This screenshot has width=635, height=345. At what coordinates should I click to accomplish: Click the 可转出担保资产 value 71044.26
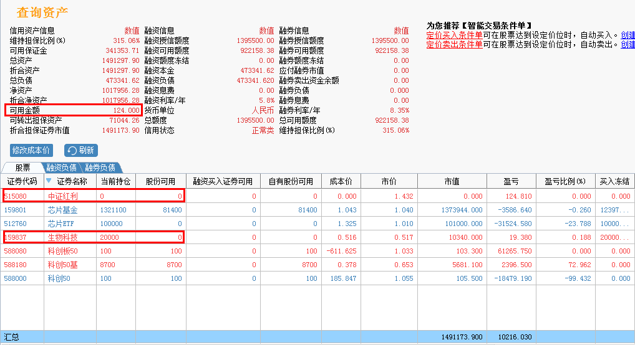pyautogui.click(x=124, y=120)
